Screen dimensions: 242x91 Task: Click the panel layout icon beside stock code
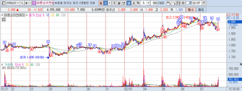[3, 3]
